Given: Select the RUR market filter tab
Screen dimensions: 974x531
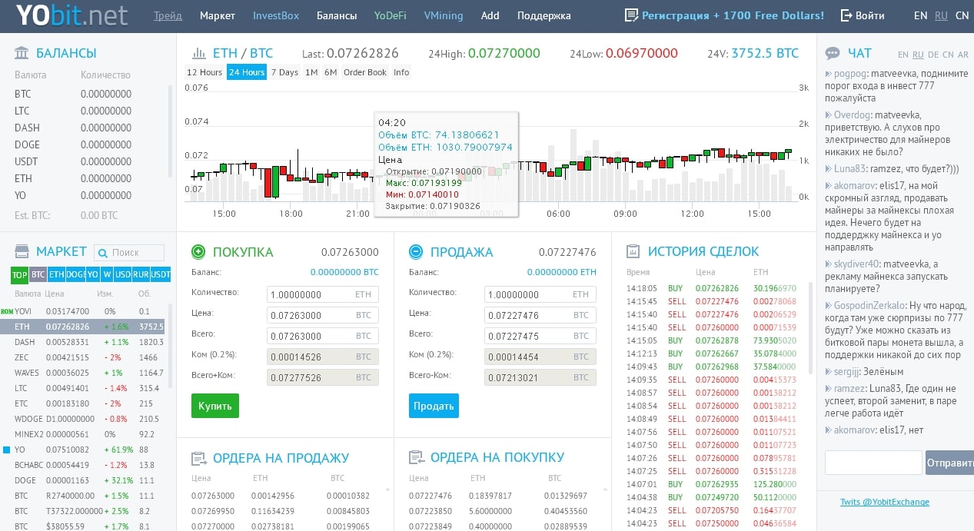Looking at the screenshot, I should pyautogui.click(x=141, y=274).
